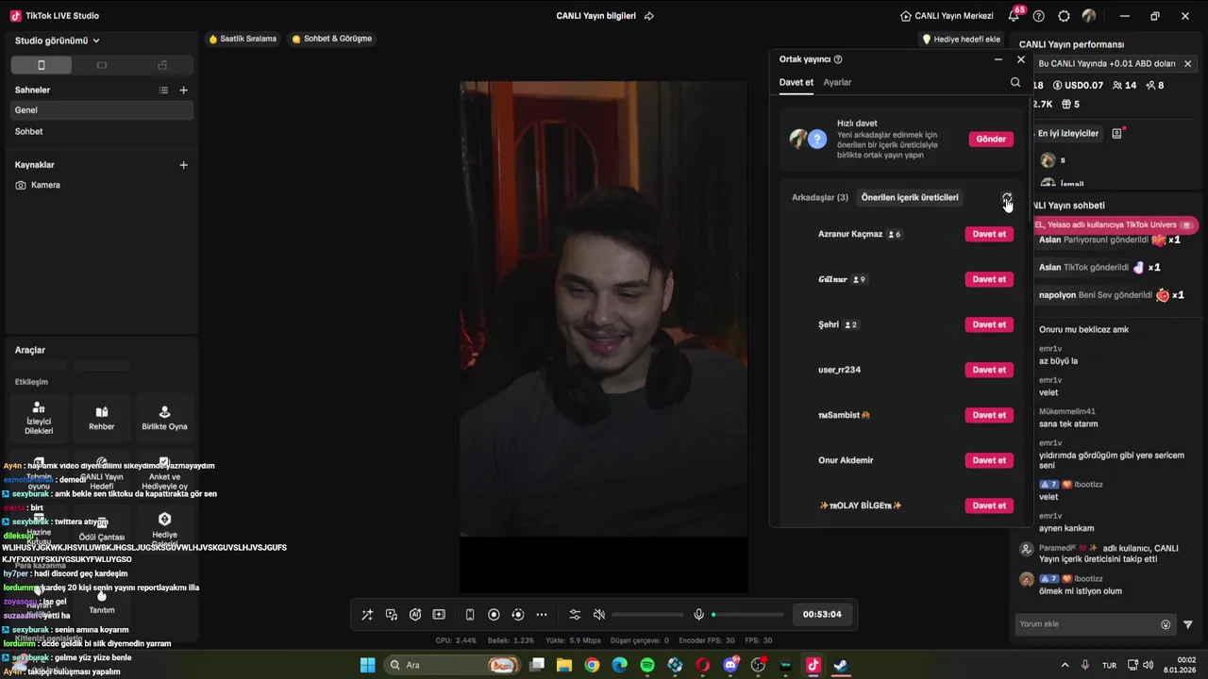Open audio mixer settings sliders icon

(x=575, y=615)
